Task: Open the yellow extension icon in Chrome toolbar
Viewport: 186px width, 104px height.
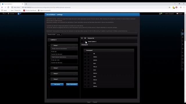Action: [174, 8]
